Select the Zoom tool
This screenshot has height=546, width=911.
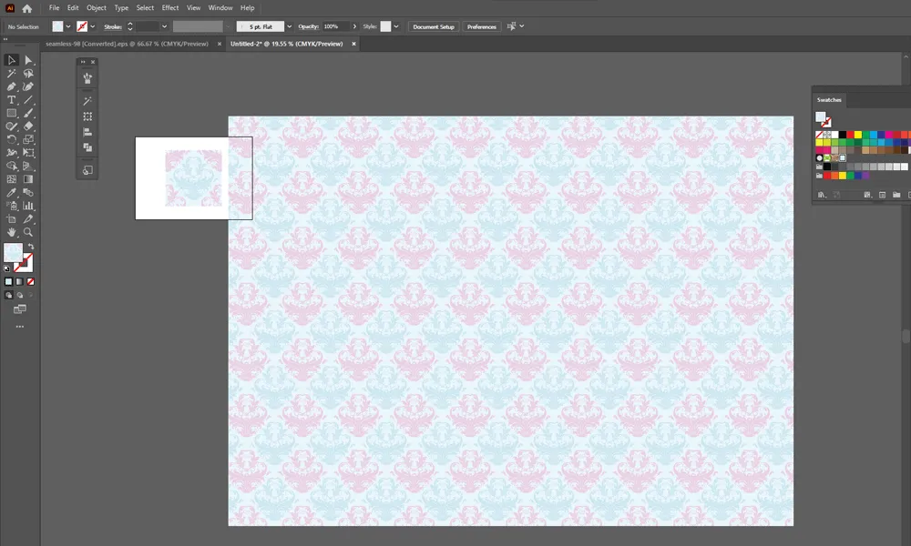click(x=28, y=232)
